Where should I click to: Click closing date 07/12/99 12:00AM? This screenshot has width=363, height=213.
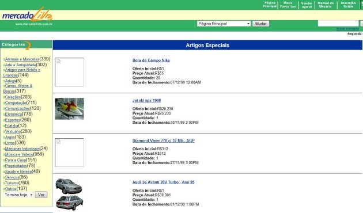coord(186,82)
